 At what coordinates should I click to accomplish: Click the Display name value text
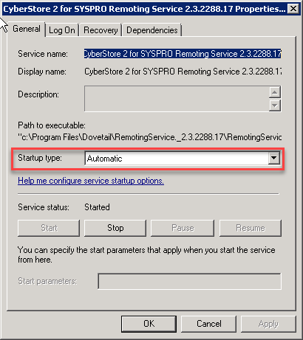point(183,72)
